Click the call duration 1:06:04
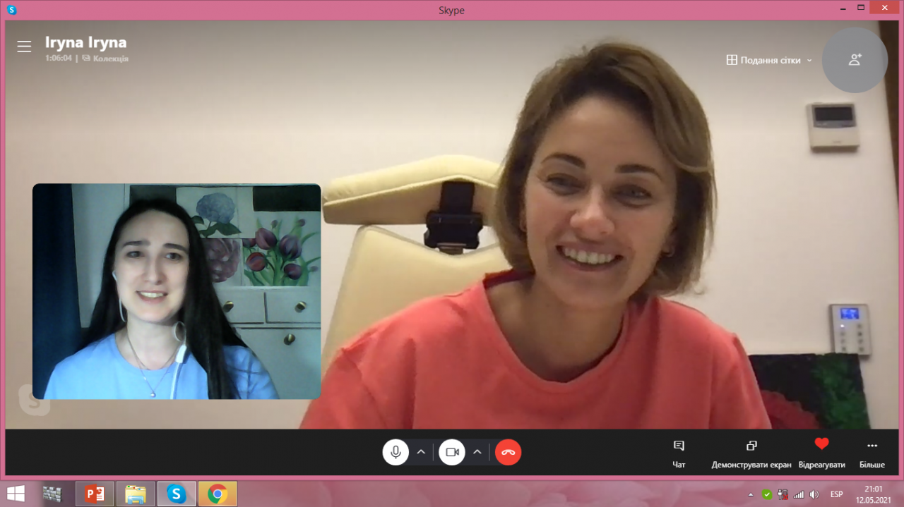904x507 pixels. (x=59, y=59)
